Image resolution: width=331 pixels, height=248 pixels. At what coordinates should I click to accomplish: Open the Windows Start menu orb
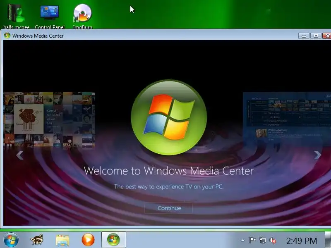point(11,240)
